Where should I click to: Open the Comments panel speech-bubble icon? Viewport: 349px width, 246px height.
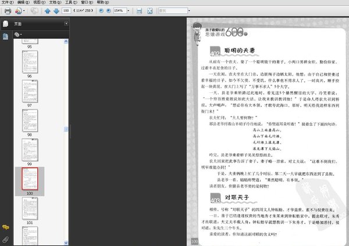tap(6, 227)
